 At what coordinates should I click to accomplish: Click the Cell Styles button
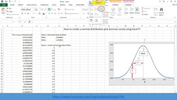pyautogui.click(x=119, y=12)
